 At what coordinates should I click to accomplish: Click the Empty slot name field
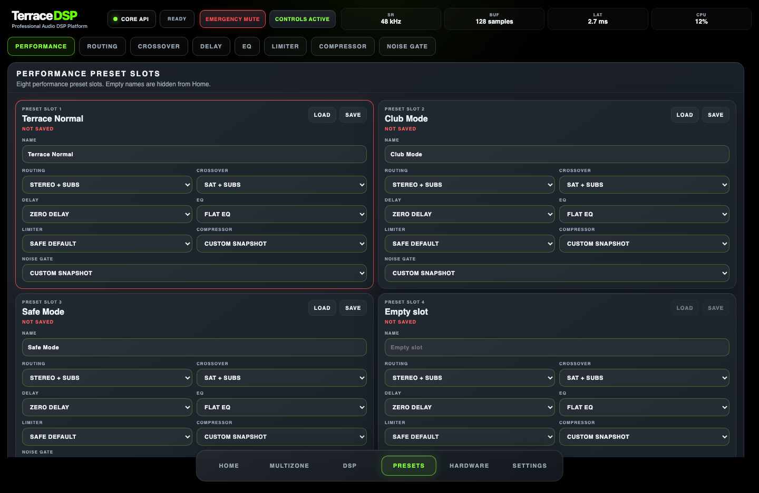[x=557, y=347]
